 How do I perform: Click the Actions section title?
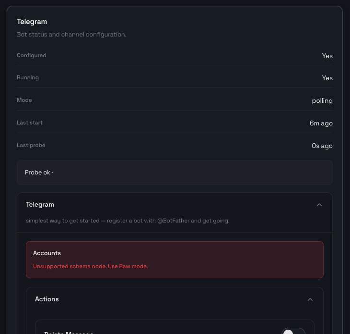pyautogui.click(x=47, y=299)
